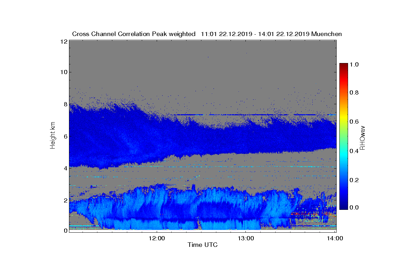Click the height tick label '0'
Image resolution: width=416 pixels, height=277 pixels.
point(65,230)
